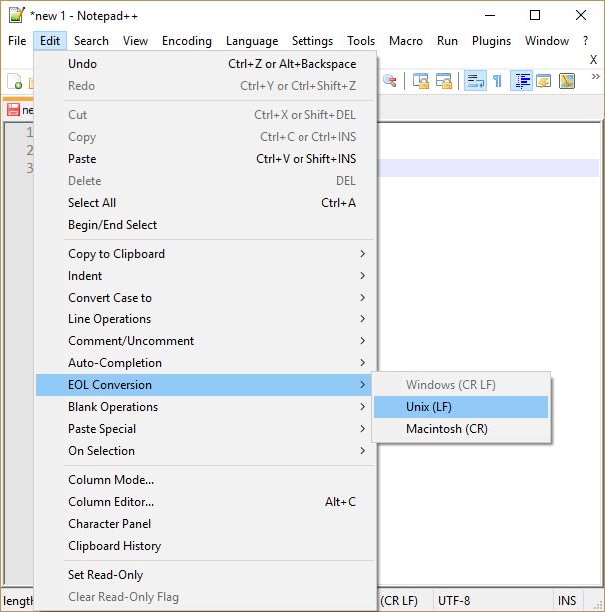Click the user-defined language dialog icon
Screen dimensions: 605x612
pyautogui.click(x=544, y=81)
